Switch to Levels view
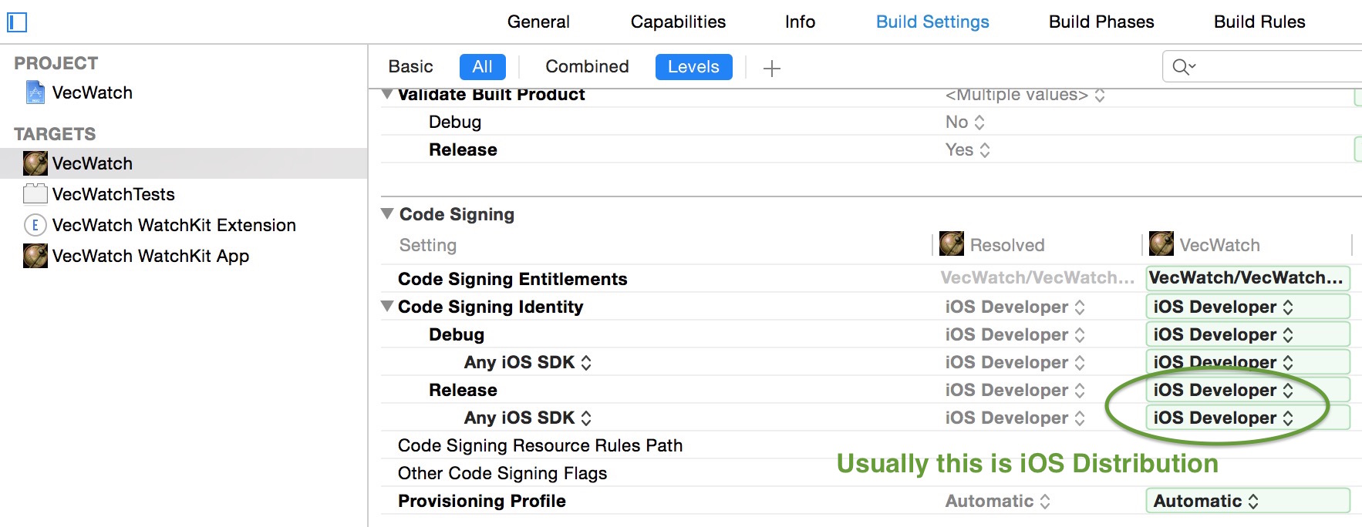Screen dimensions: 1362x527 point(693,67)
